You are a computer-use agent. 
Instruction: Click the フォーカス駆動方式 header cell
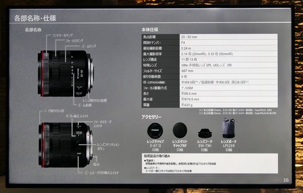click(x=161, y=88)
